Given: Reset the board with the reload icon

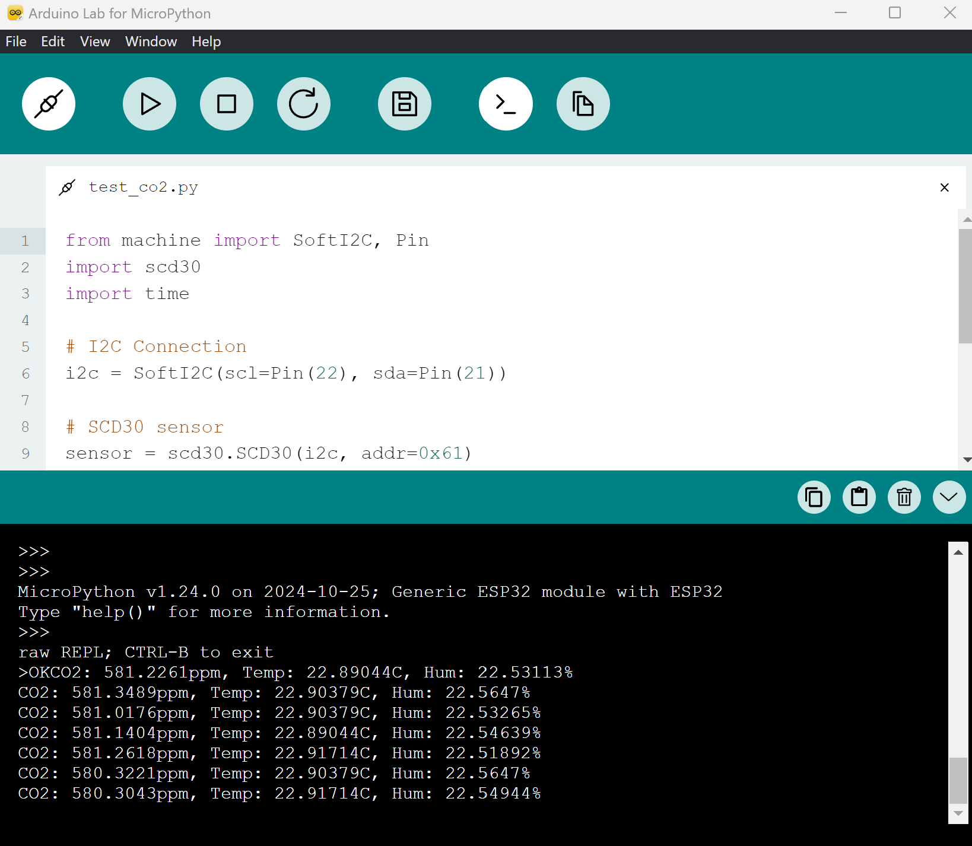Looking at the screenshot, I should click(304, 104).
